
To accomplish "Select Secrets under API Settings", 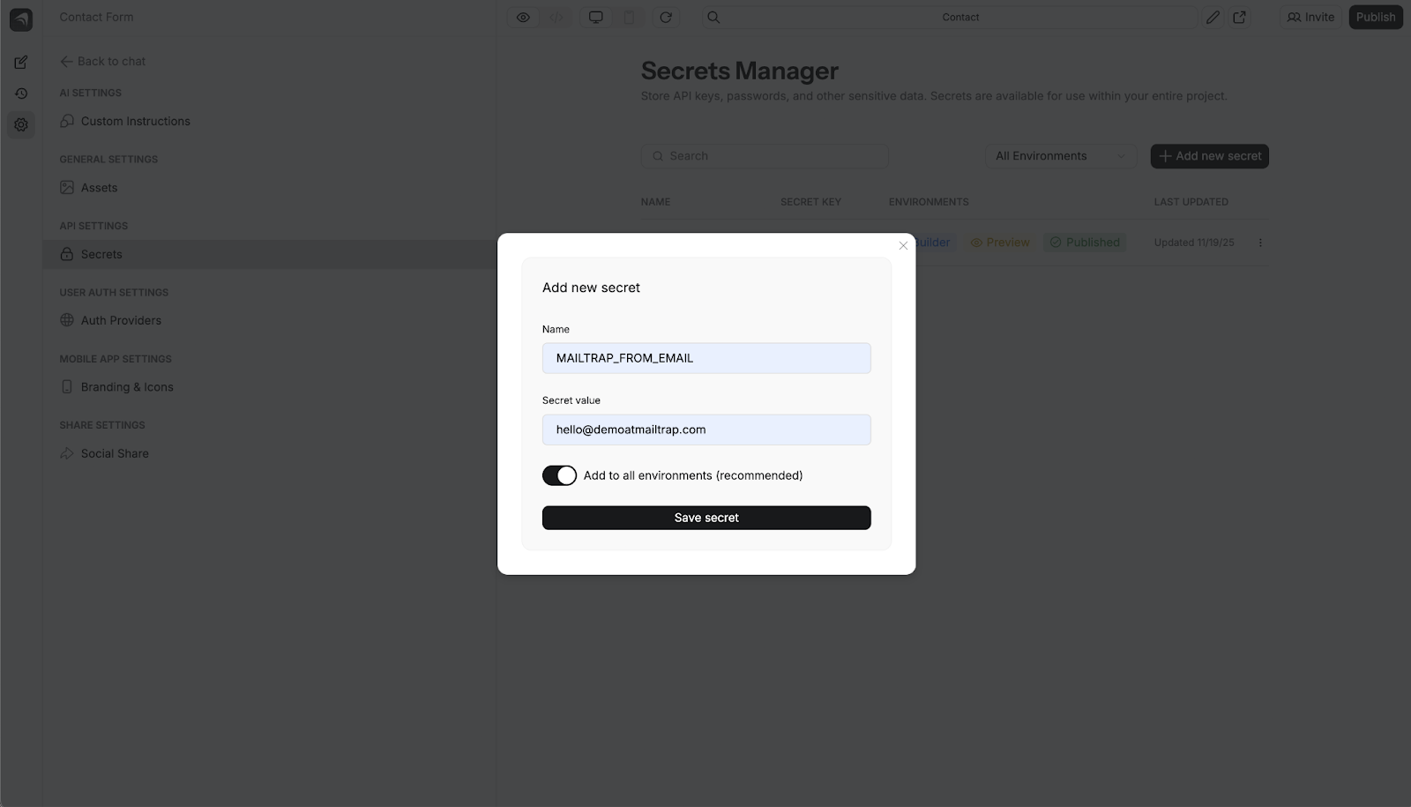I will click(101, 254).
